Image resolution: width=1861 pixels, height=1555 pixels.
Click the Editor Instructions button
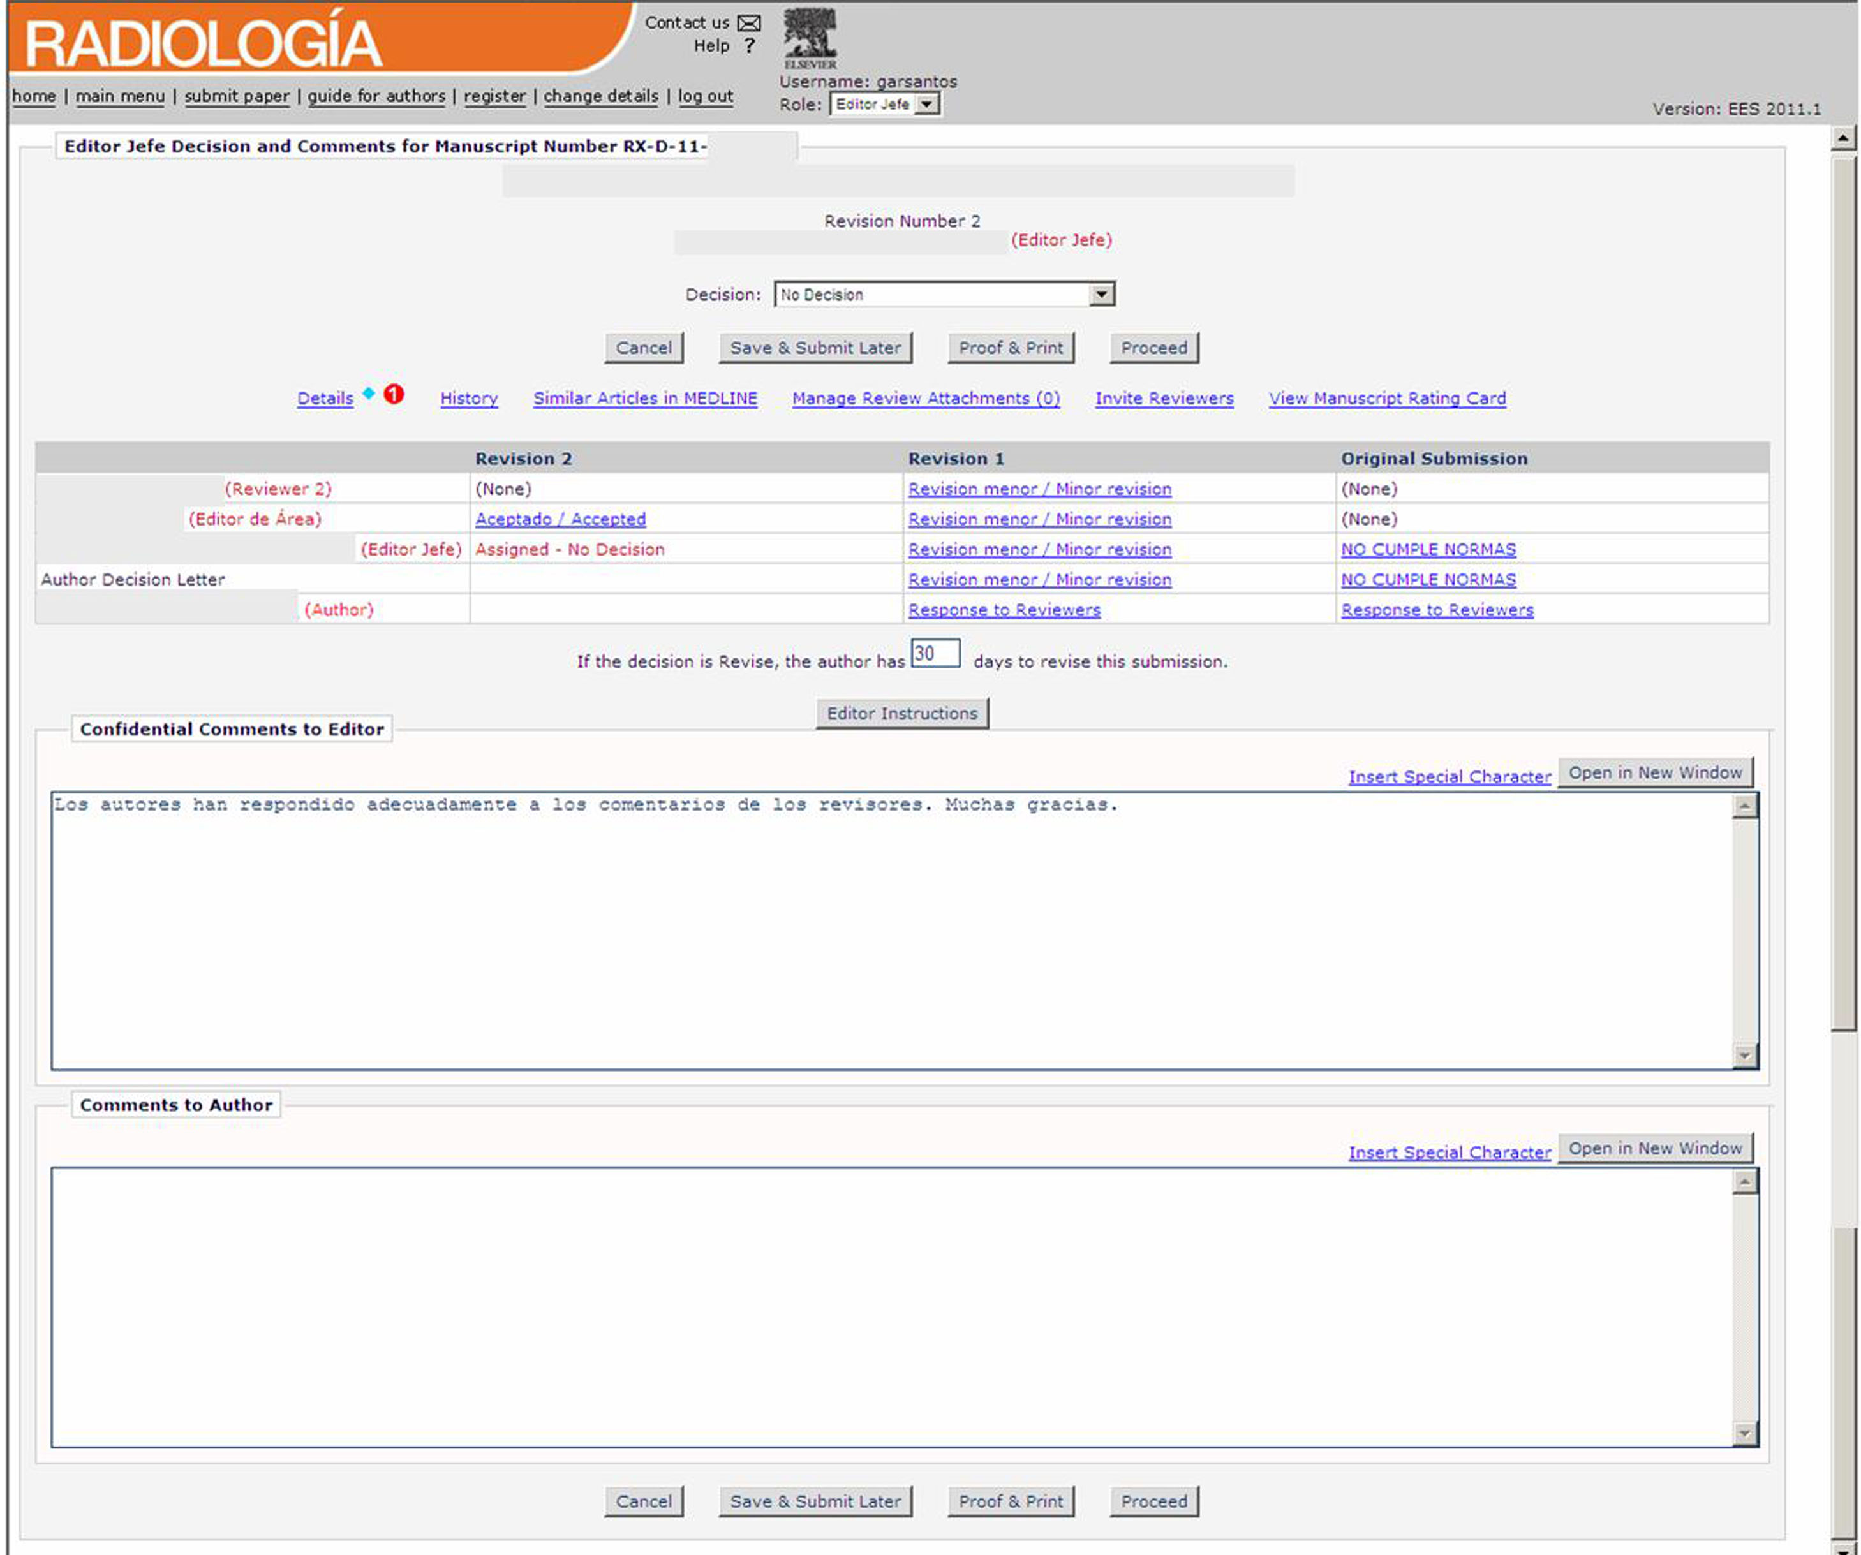click(x=901, y=713)
